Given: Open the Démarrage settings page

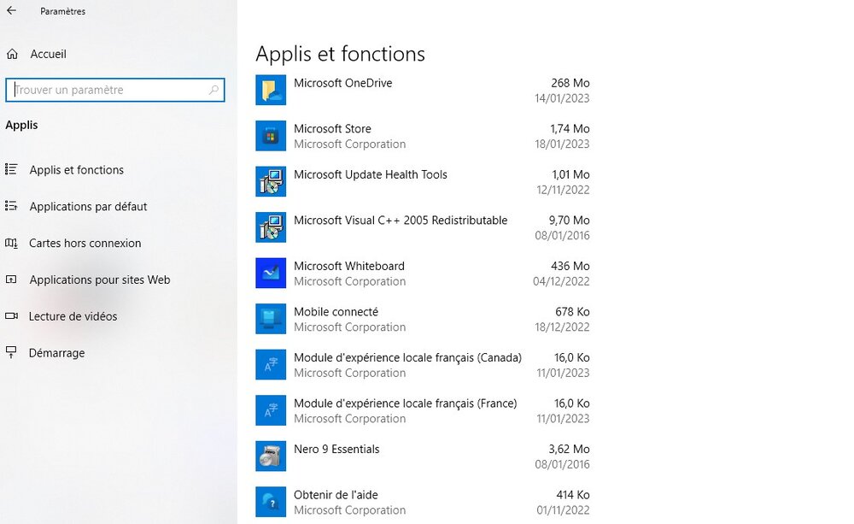Looking at the screenshot, I should (56, 353).
